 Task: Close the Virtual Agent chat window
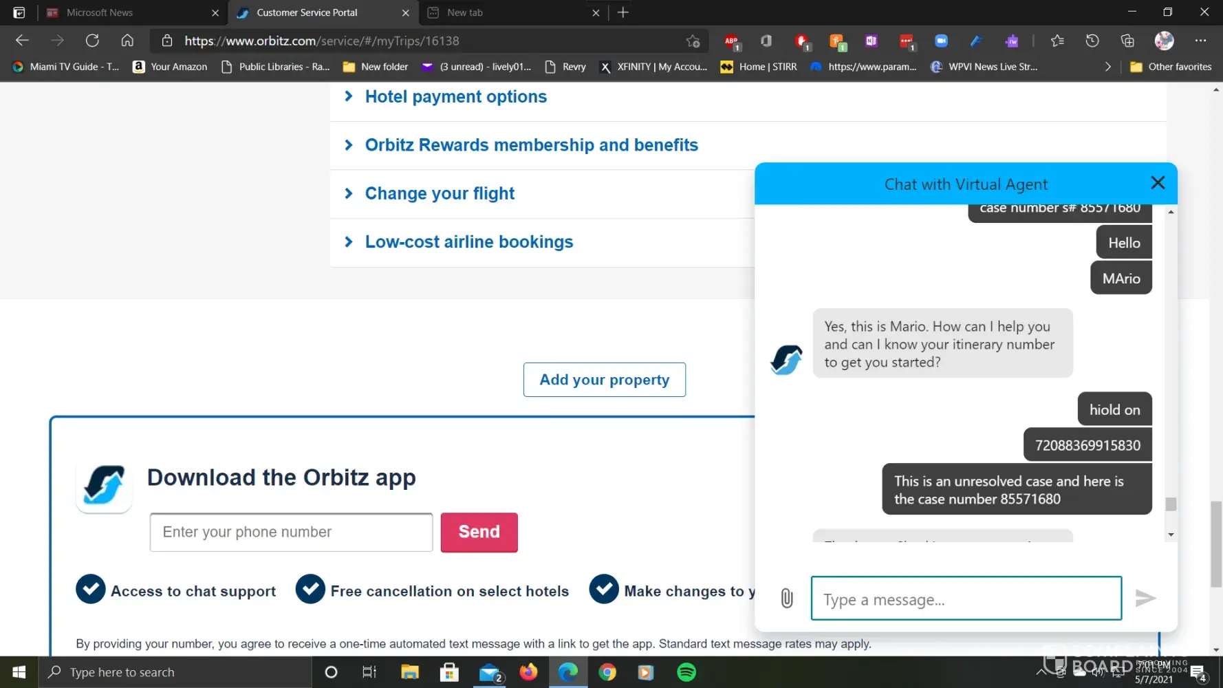(1158, 183)
